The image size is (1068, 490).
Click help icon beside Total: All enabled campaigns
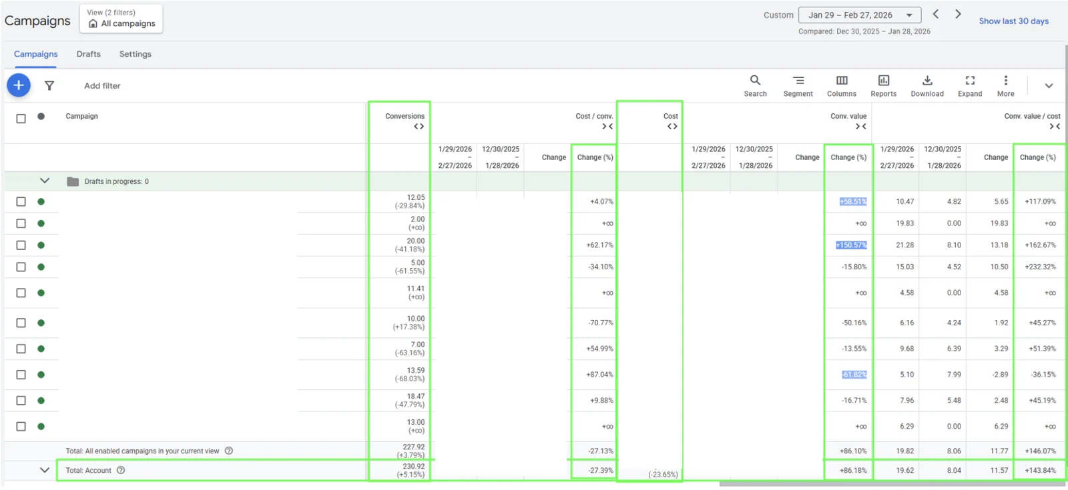point(229,451)
